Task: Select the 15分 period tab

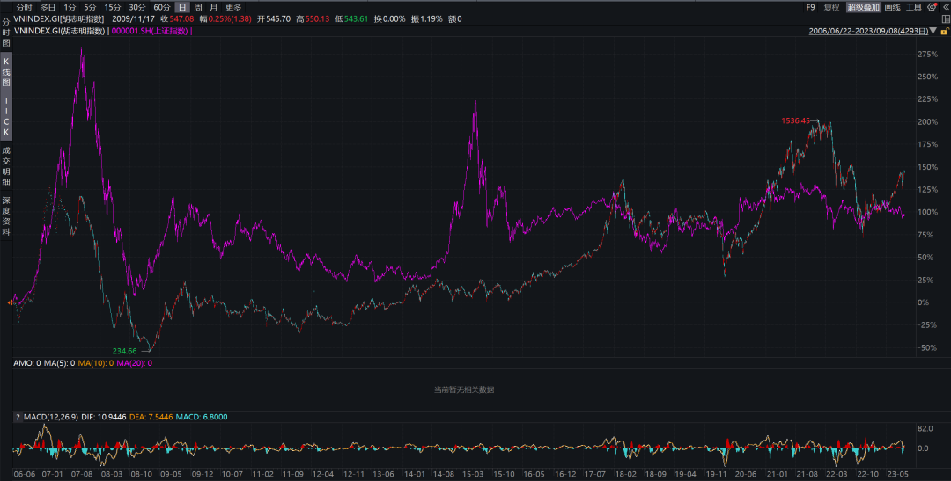Action: 112,7
